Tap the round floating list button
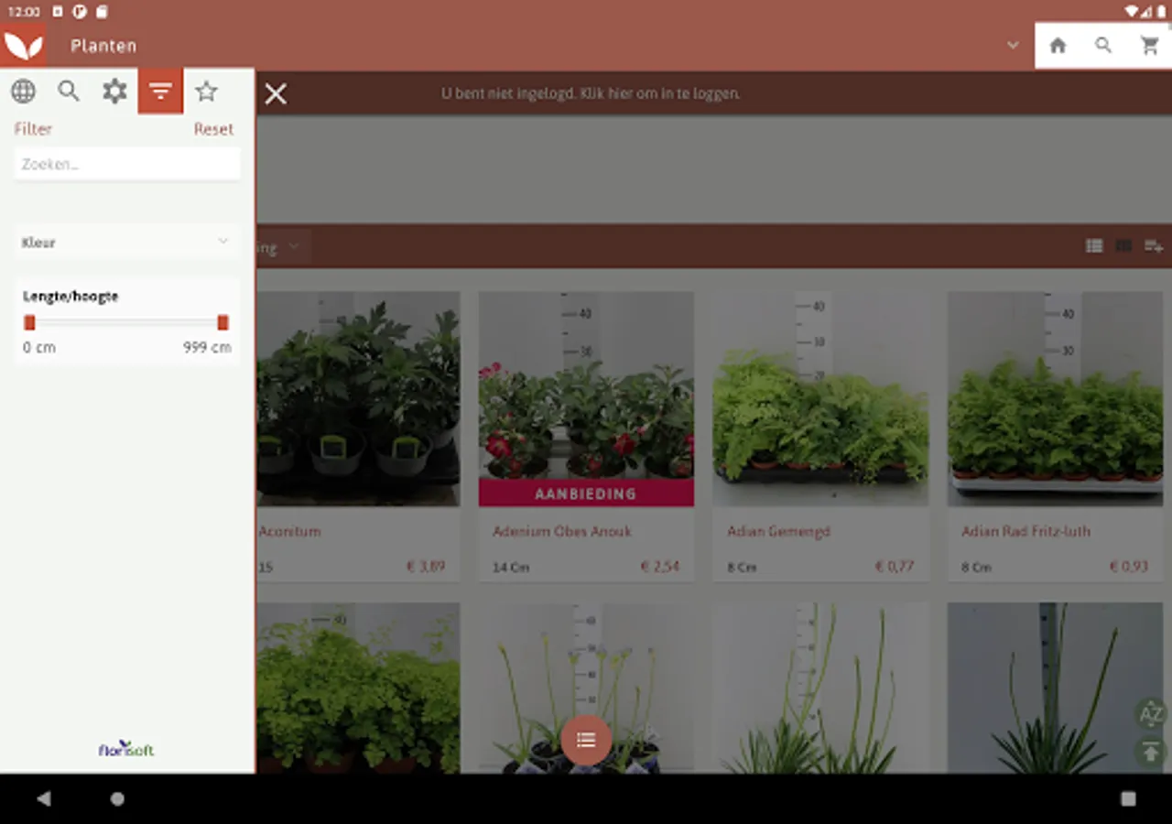This screenshot has height=824, width=1172. pyautogui.click(x=586, y=740)
